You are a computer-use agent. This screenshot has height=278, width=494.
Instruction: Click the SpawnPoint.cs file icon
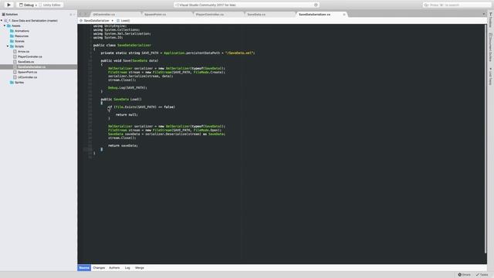point(15,72)
